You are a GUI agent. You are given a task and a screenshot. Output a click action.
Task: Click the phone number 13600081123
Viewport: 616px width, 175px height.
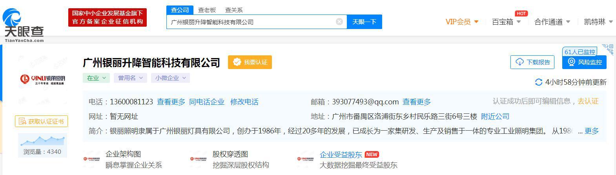pyautogui.click(x=131, y=102)
